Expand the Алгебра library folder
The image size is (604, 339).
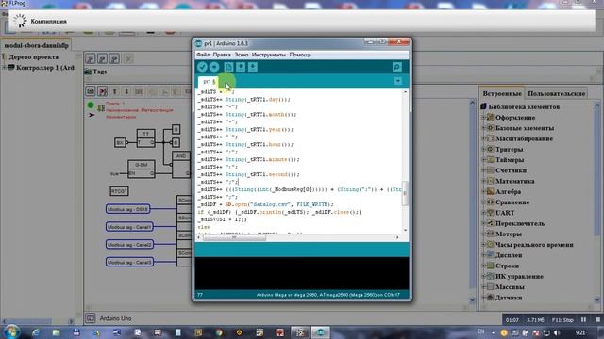(483, 191)
